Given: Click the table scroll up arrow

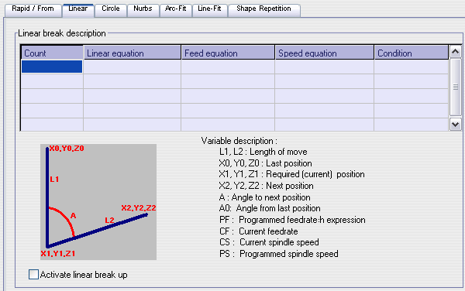Looking at the screenshot, I should 455,52.
